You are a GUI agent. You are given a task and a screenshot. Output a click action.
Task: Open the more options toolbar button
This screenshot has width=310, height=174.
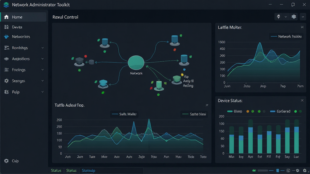[x=303, y=17]
